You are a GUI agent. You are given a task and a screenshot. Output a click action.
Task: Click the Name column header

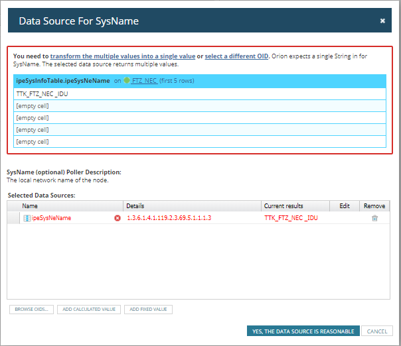pos(65,206)
